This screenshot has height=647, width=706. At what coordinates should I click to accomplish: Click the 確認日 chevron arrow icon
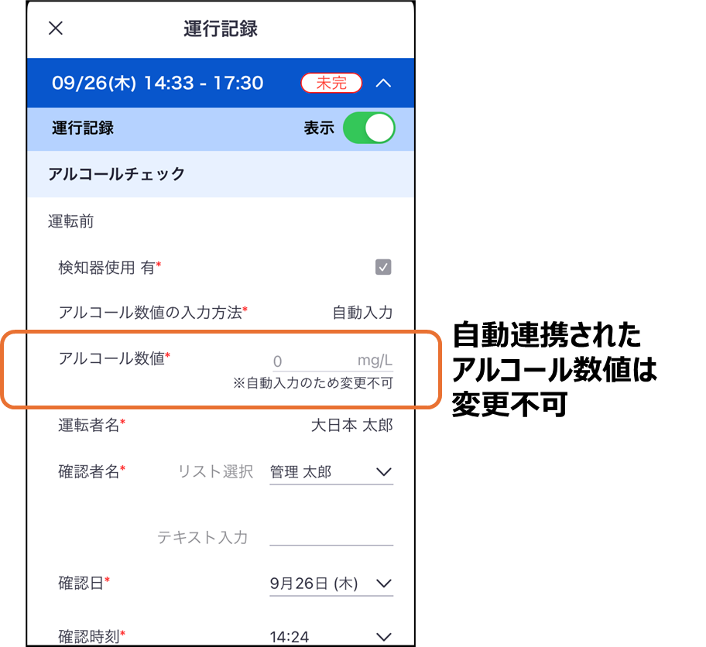[x=384, y=584]
